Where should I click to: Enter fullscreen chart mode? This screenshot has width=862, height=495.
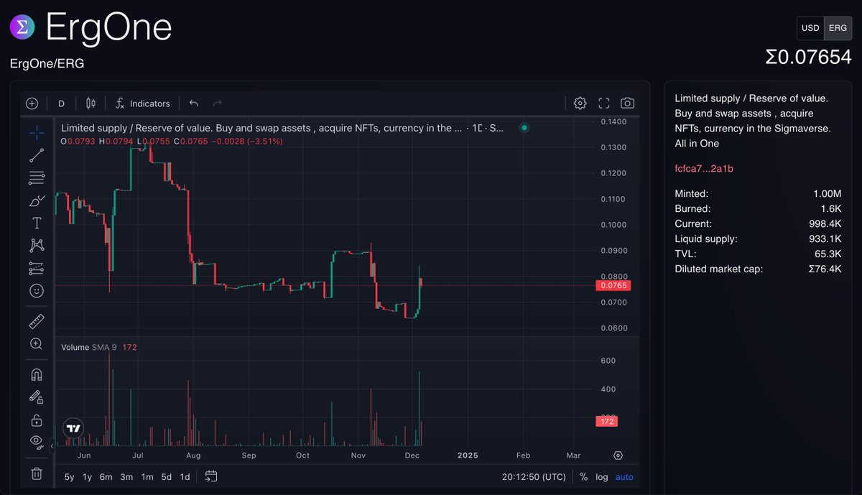click(604, 103)
